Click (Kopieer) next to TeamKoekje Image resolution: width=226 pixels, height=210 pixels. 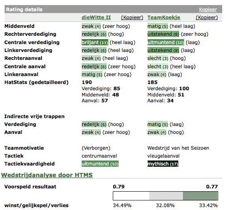[x=207, y=17]
